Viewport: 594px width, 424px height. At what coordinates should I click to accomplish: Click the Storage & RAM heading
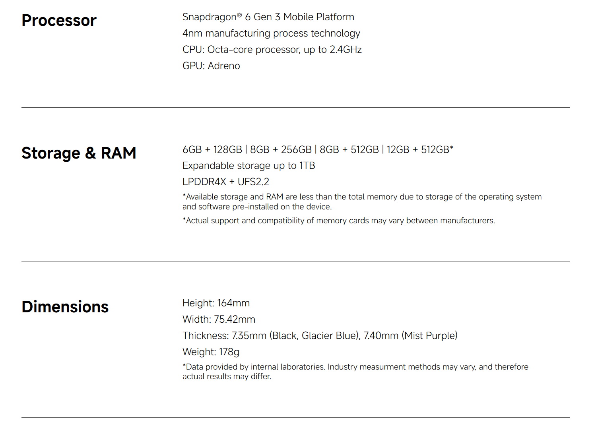point(79,153)
